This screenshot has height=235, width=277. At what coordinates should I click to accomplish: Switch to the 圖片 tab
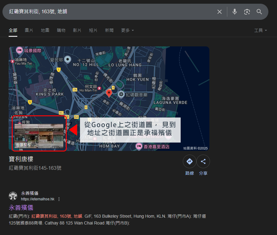[29, 30]
